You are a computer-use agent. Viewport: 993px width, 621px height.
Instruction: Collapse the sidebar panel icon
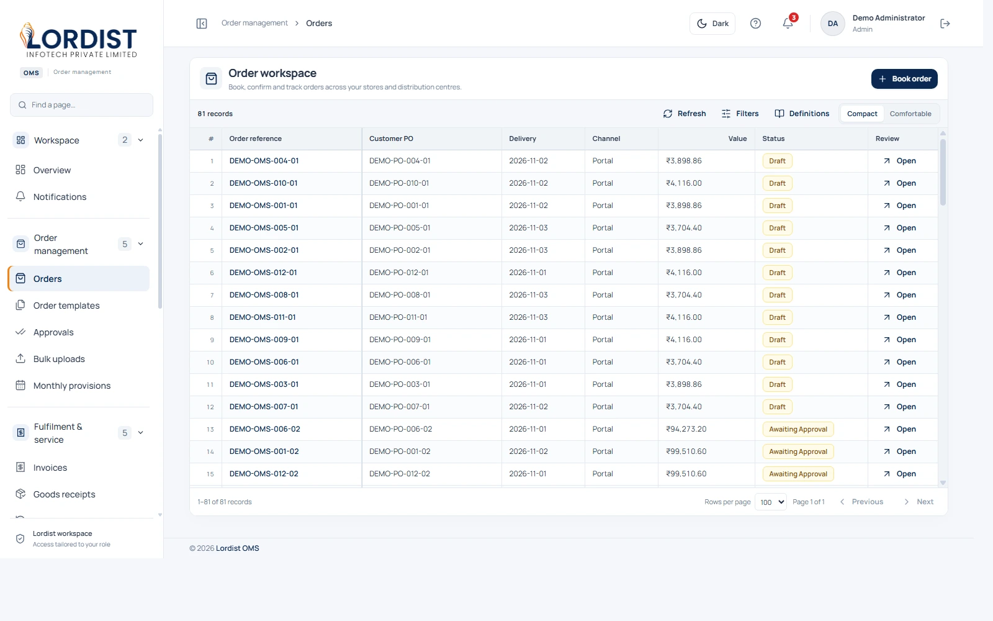[x=202, y=24]
